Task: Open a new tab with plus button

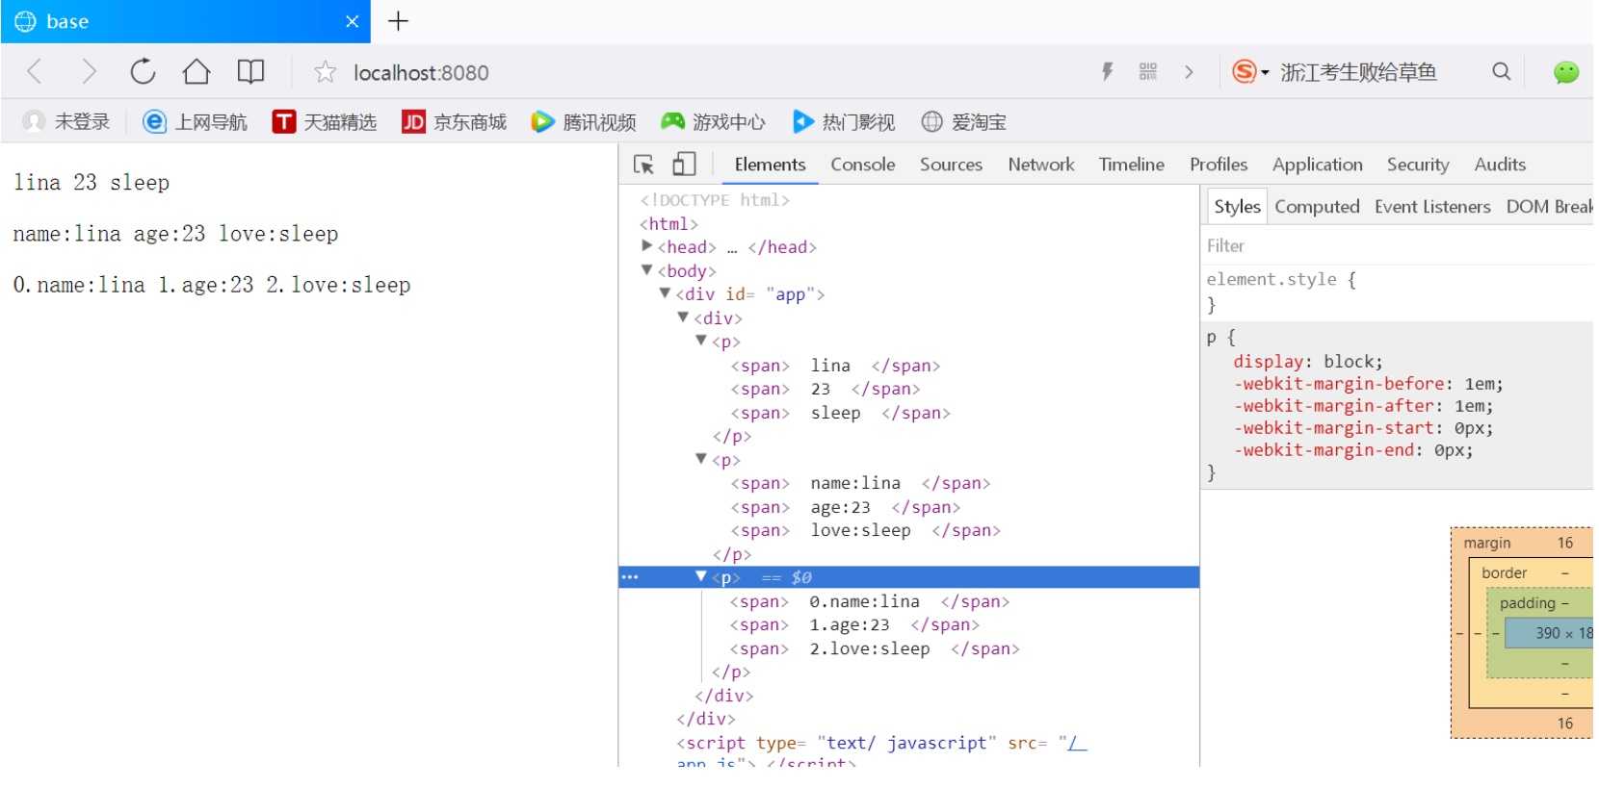Action: pyautogui.click(x=398, y=21)
